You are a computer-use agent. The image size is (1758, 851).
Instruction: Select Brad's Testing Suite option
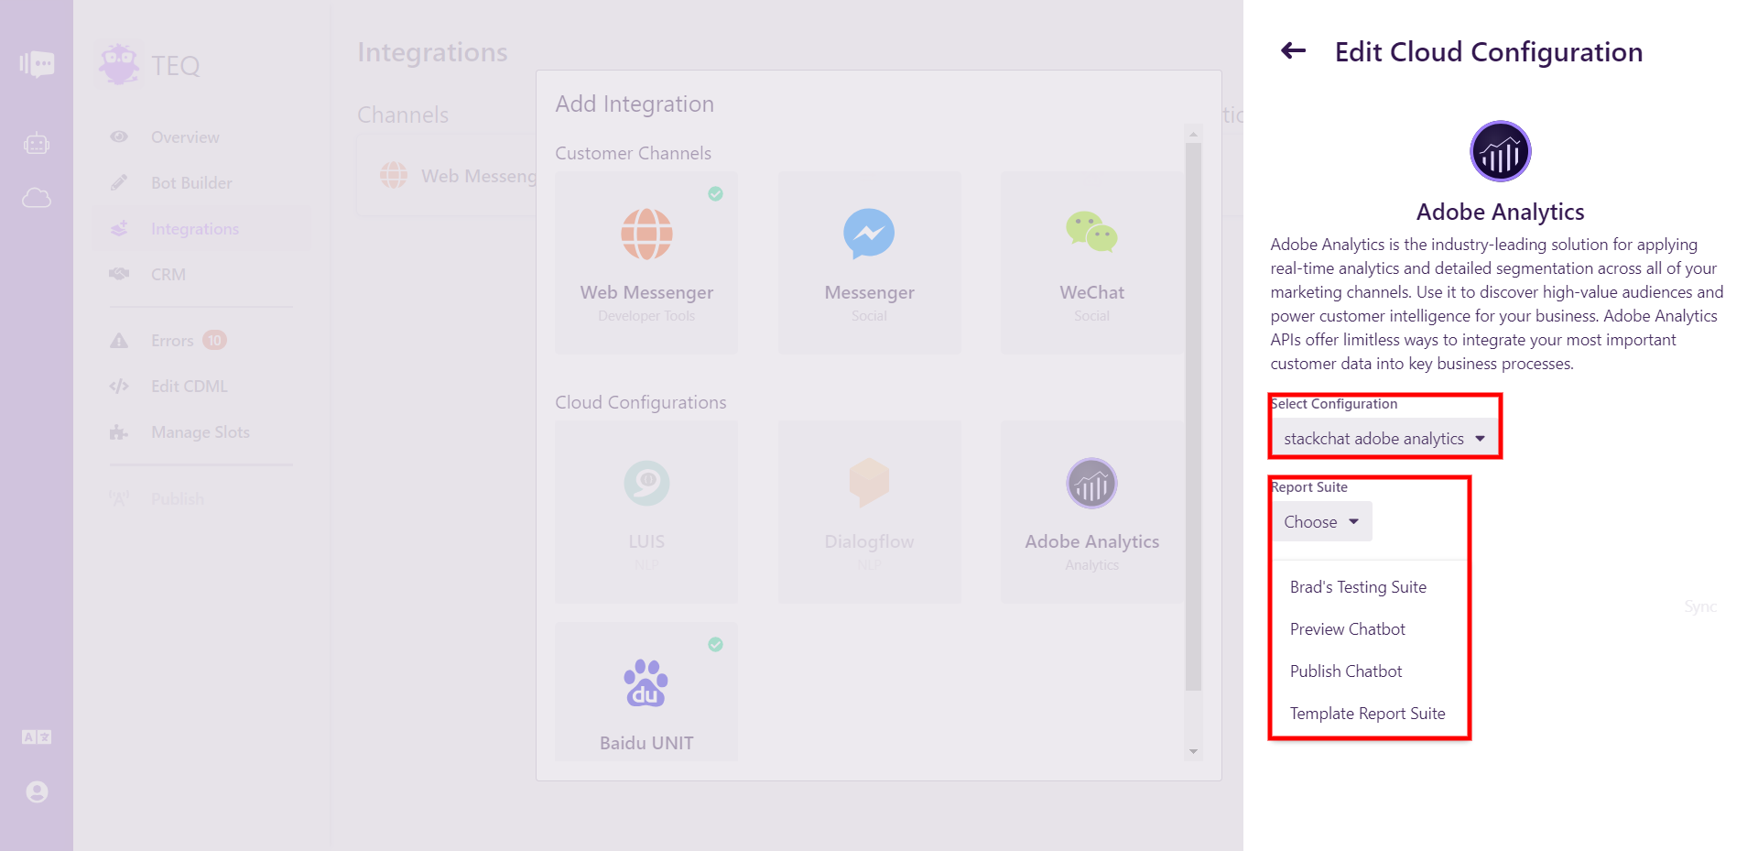click(1358, 587)
